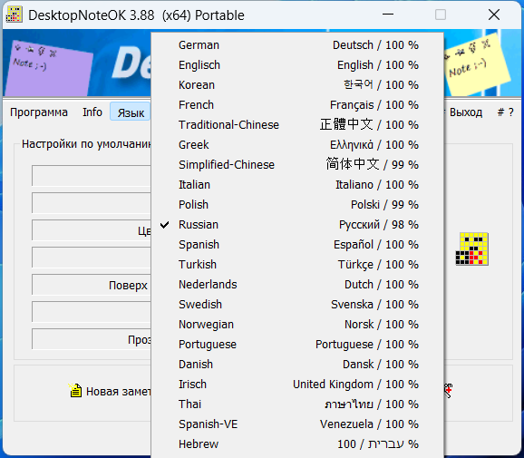Click the yellow pixel DesktopNoteOK logo icon

tap(471, 248)
